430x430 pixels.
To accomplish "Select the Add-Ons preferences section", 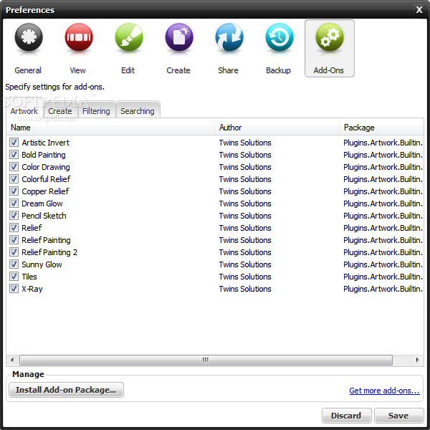I will tap(330, 49).
